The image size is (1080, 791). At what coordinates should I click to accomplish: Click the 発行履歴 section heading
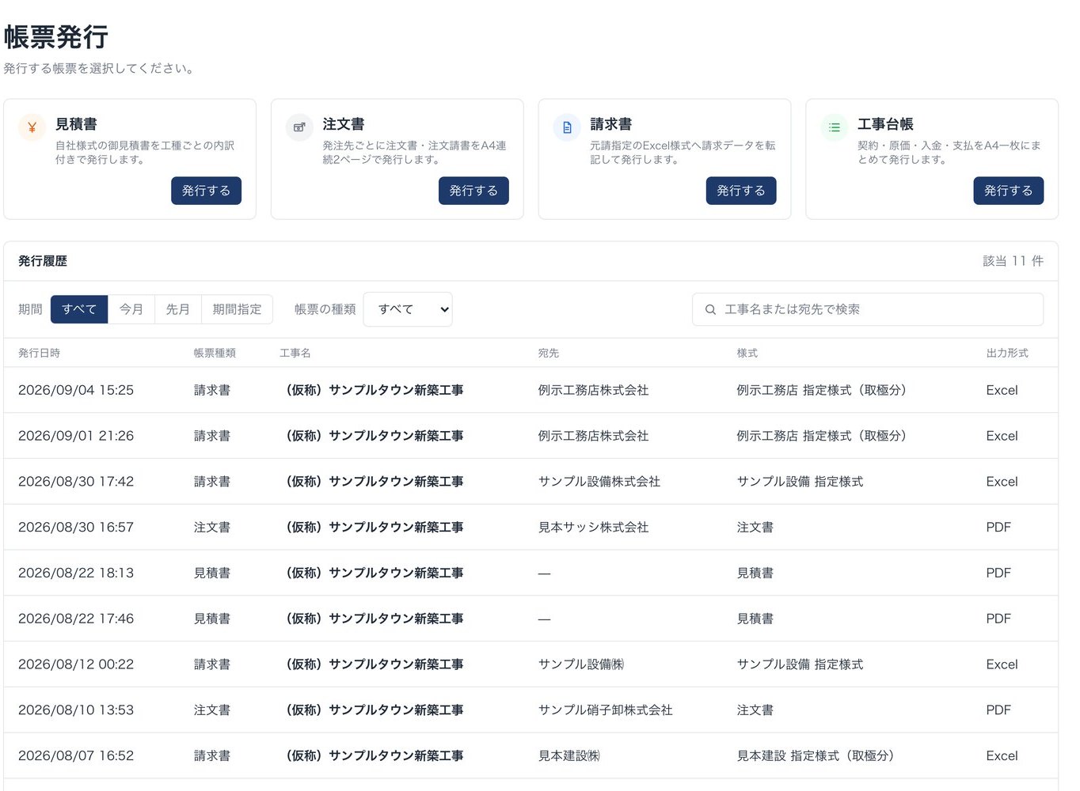(43, 261)
